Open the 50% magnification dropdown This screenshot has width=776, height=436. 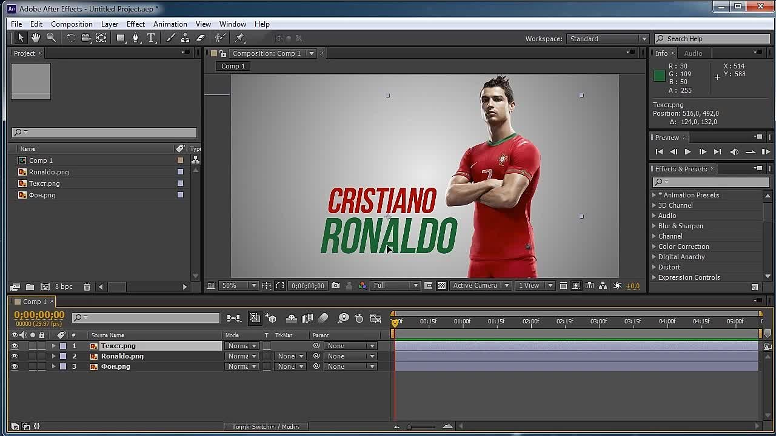coord(238,285)
